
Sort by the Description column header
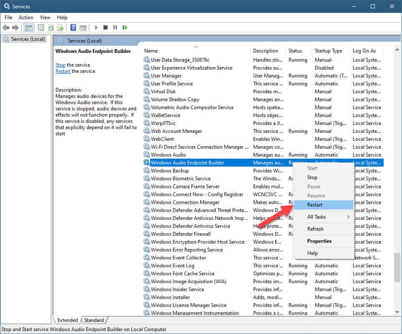268,51
